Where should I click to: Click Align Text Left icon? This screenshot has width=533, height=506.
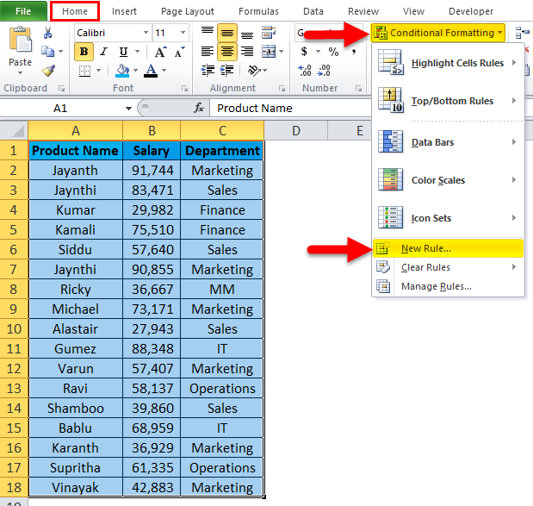[x=208, y=52]
